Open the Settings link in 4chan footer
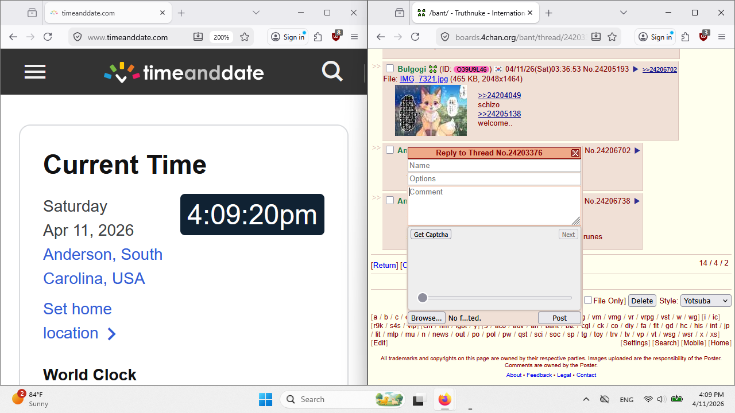The image size is (735, 413). pyautogui.click(x=636, y=343)
